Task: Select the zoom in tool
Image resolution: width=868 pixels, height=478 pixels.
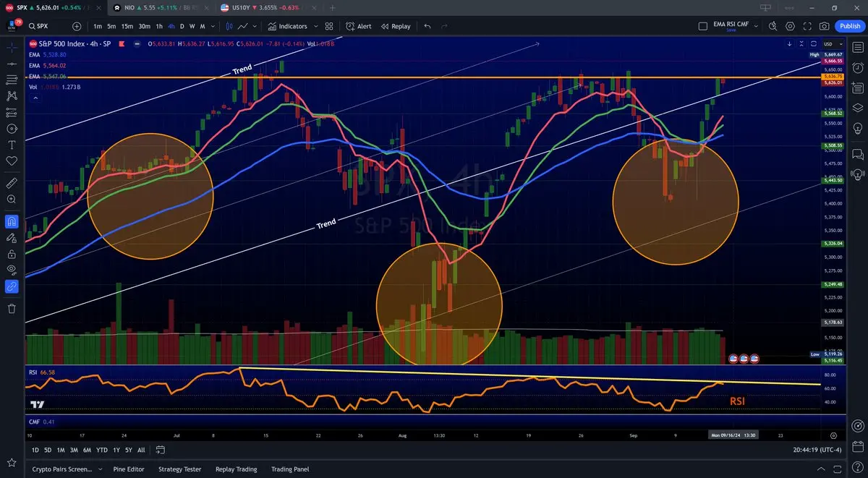Action: [x=12, y=199]
